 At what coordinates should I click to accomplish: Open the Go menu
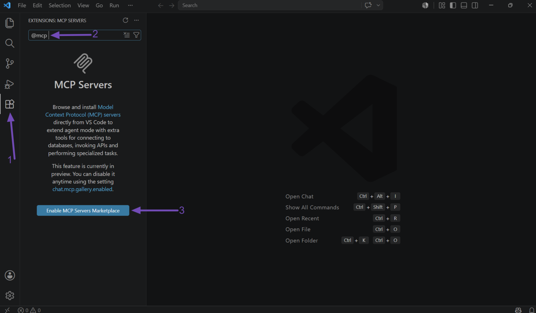pos(99,5)
